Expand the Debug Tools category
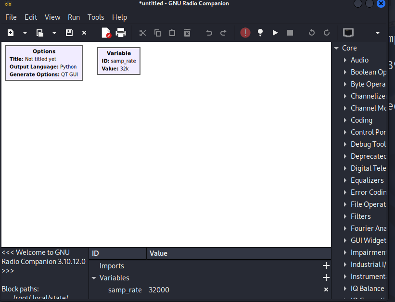This screenshot has width=395, height=302. (x=345, y=144)
